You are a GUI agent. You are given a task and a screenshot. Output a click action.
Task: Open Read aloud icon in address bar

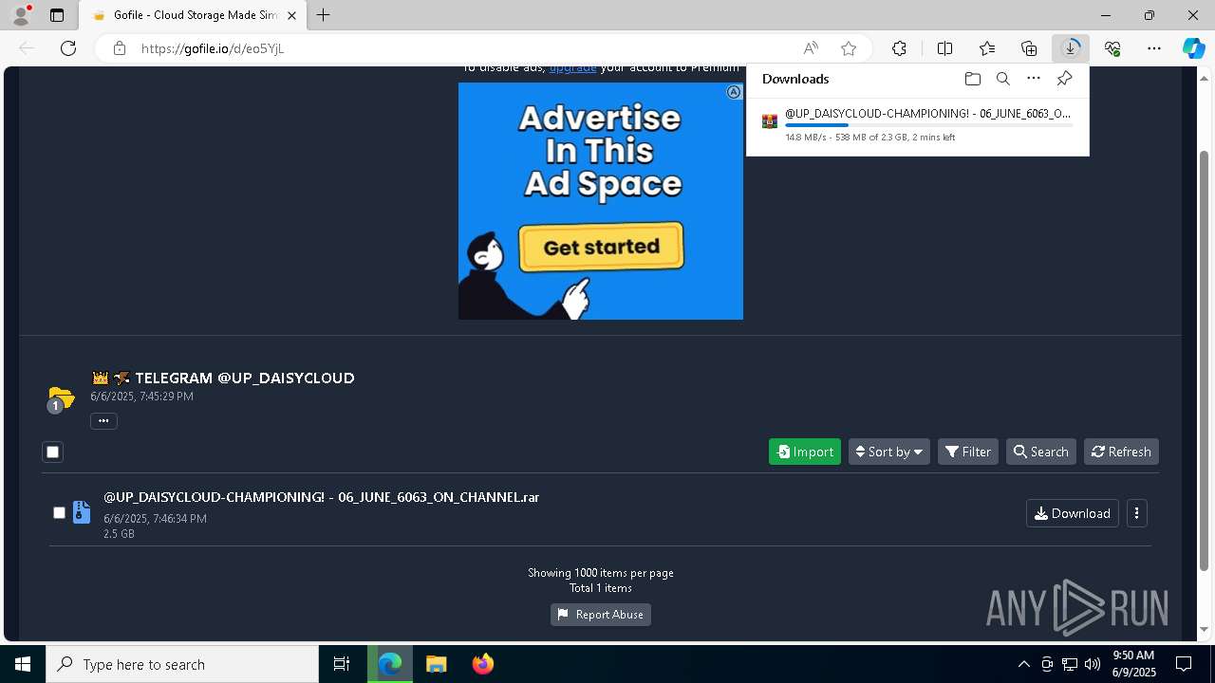tap(811, 48)
